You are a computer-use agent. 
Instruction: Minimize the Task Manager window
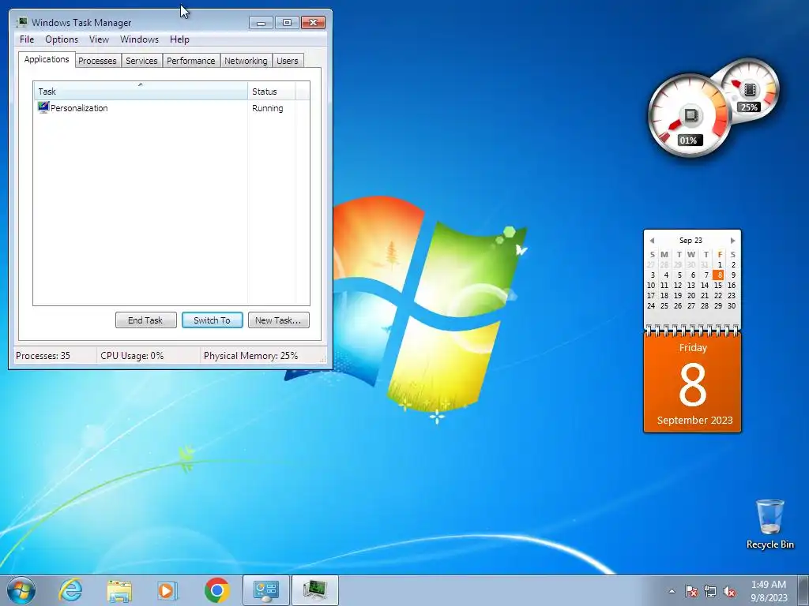261,23
